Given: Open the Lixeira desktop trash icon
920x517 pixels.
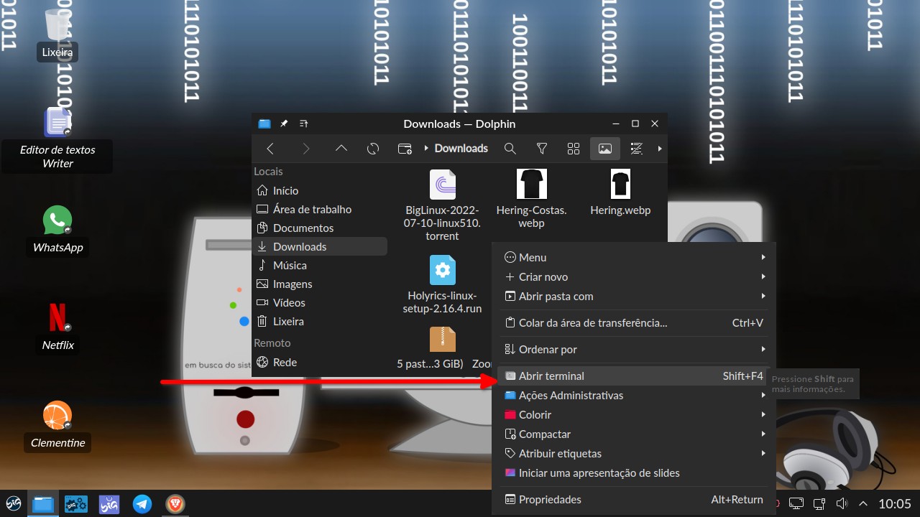Looking at the screenshot, I should (x=57, y=33).
